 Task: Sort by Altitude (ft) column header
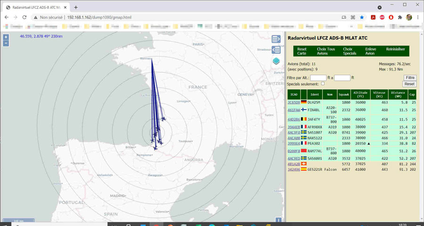pos(360,94)
